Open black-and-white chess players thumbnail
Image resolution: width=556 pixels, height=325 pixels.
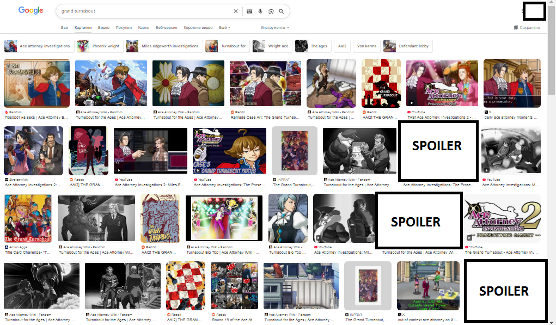[x=359, y=151]
